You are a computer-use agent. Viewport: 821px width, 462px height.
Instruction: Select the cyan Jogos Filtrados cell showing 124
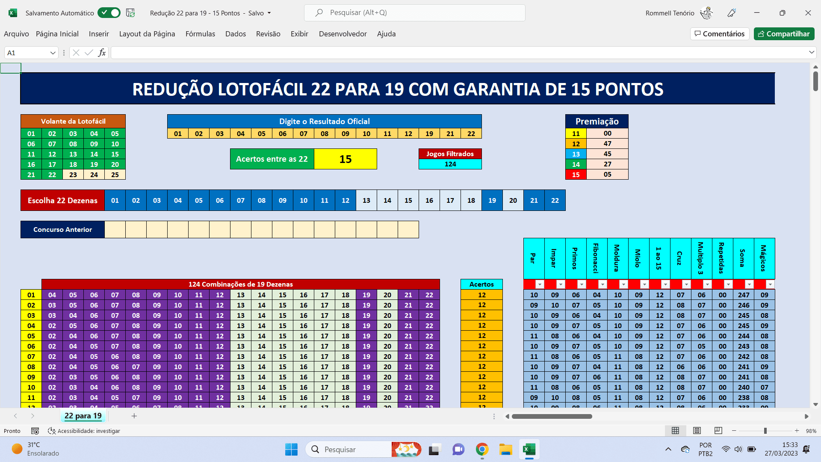pyautogui.click(x=450, y=164)
